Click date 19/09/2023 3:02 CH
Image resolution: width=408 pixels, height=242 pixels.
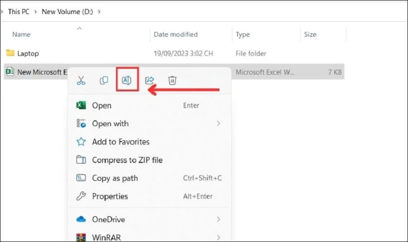click(183, 53)
